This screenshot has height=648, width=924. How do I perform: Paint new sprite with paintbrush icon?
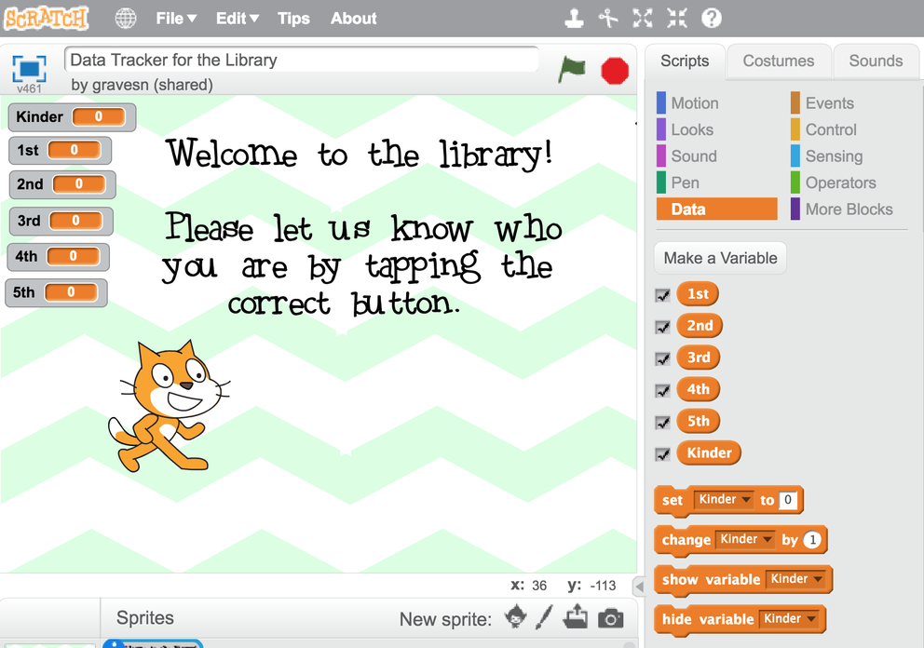[545, 617]
